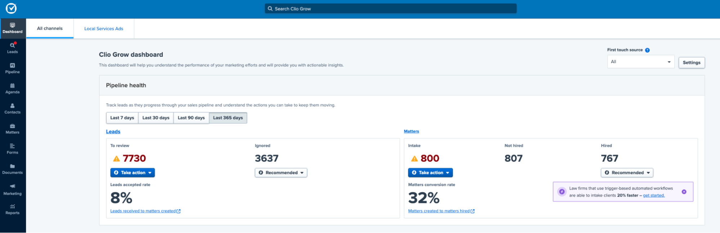Open Documents folder in the sidebar
Screen dimensions: 720x233
pyautogui.click(x=13, y=169)
